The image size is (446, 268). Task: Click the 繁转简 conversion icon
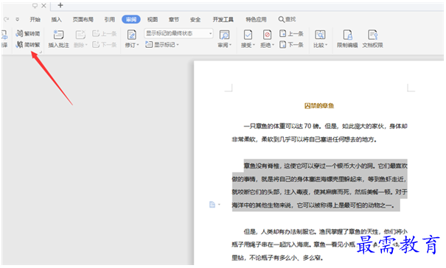coord(20,33)
